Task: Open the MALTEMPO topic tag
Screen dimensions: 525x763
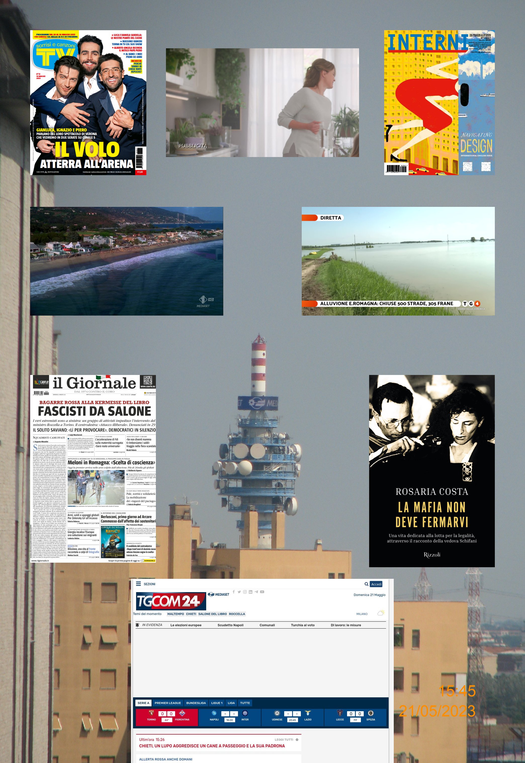Action: [175, 614]
